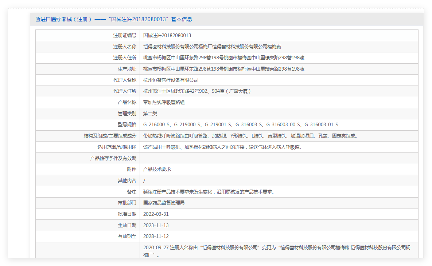The height and width of the screenshot is (266, 432).
Task: Click the label 适用范围/预期用途
Action: tap(117, 147)
